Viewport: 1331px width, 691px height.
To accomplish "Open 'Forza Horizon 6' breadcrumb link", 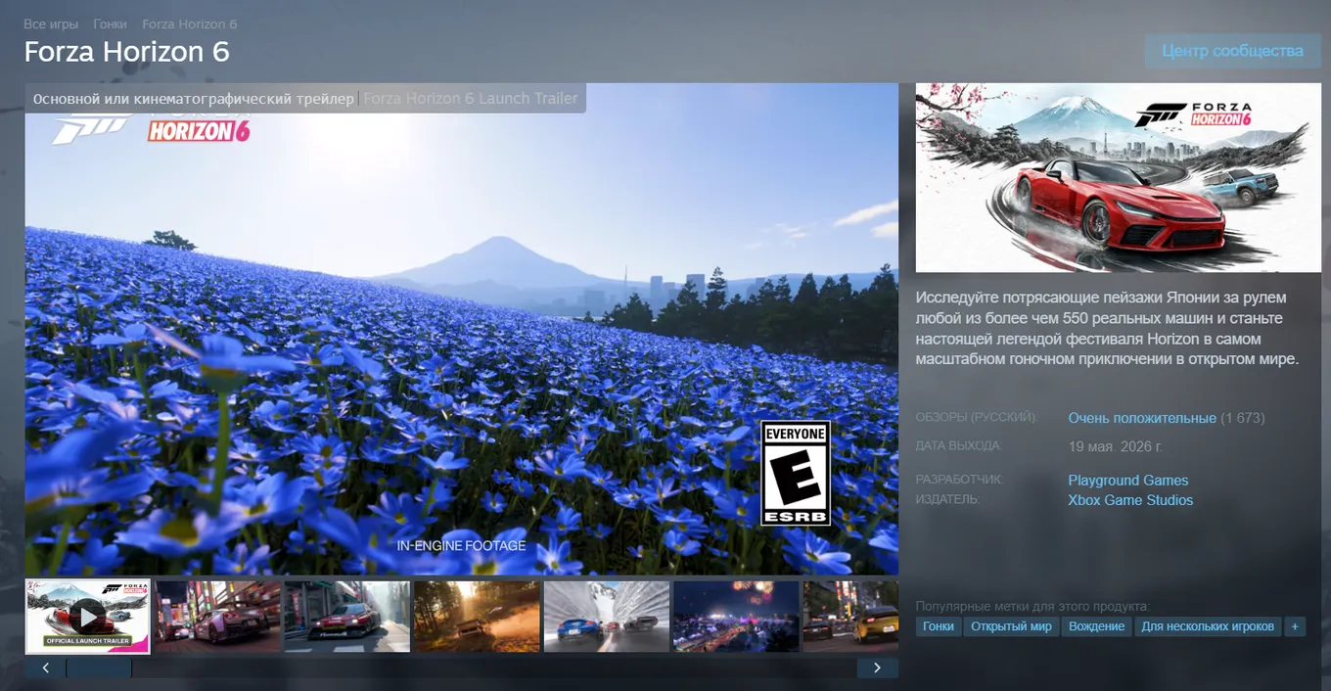I will 190,23.
